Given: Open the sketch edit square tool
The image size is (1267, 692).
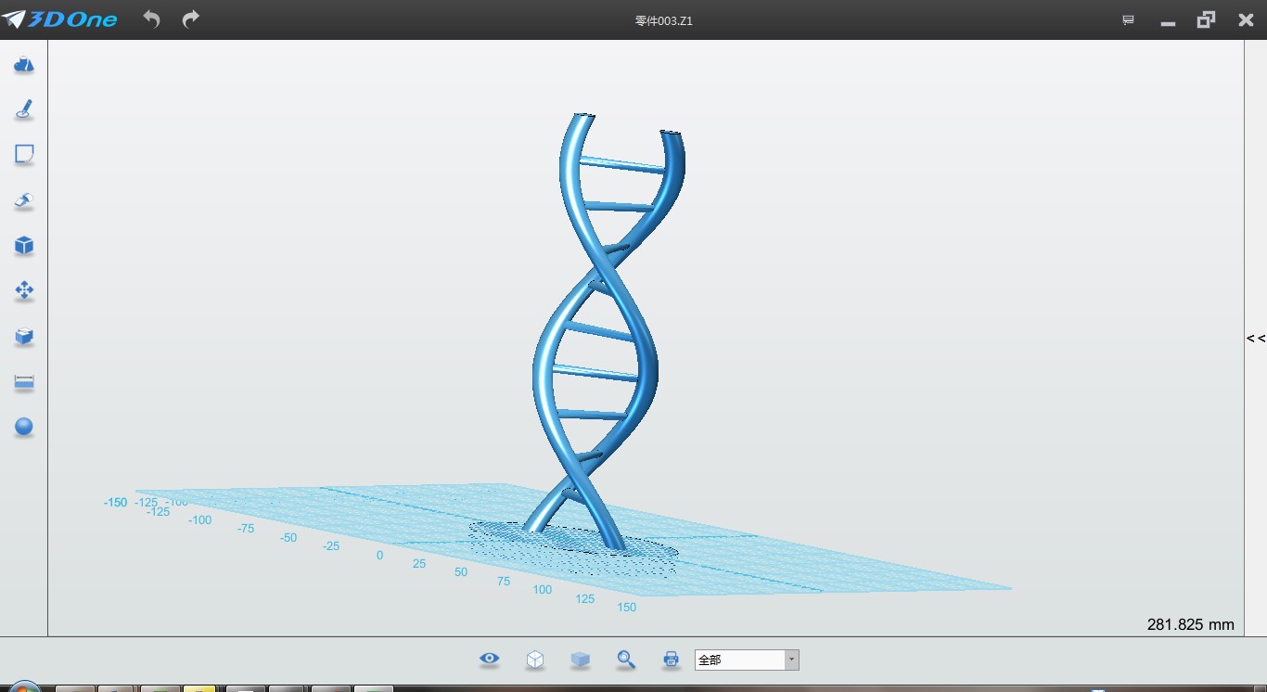Looking at the screenshot, I should (x=24, y=155).
